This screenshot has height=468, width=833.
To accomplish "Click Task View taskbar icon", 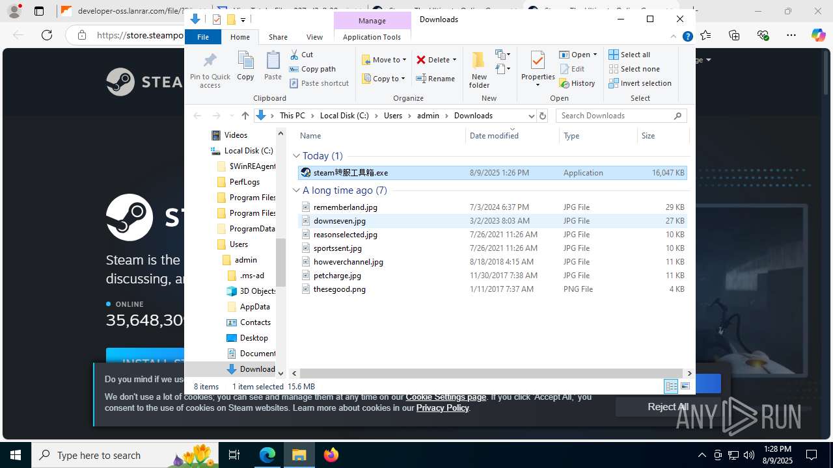I will click(235, 455).
